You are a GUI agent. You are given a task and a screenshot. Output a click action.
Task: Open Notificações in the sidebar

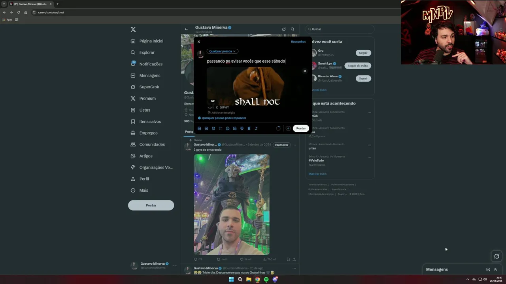[147, 64]
